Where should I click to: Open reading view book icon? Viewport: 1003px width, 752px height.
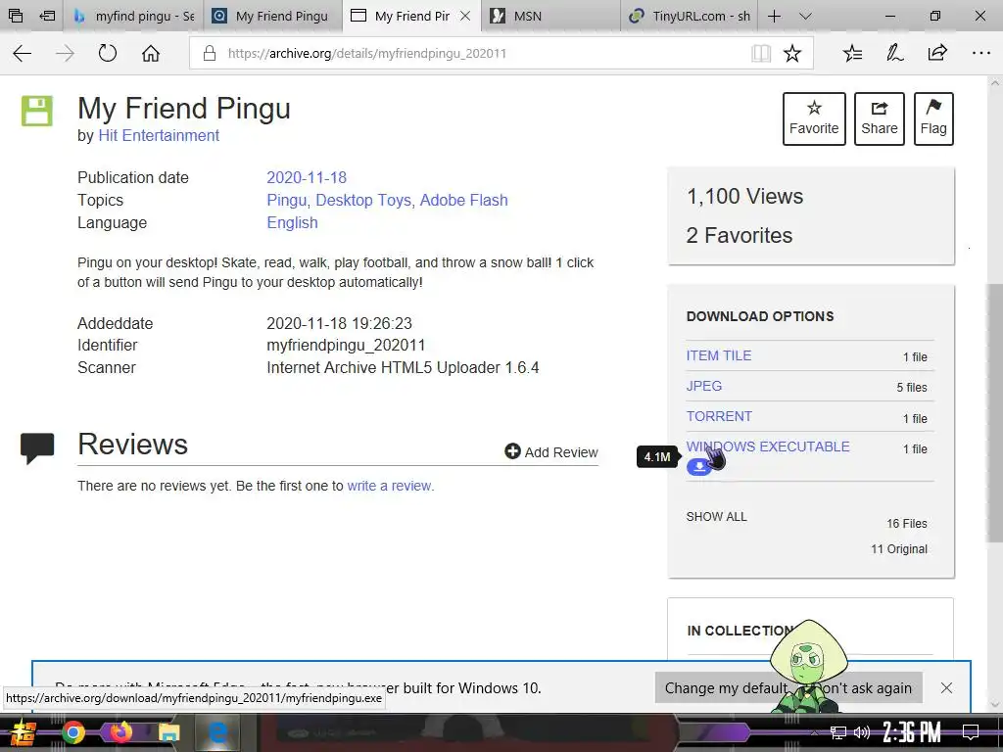point(760,53)
